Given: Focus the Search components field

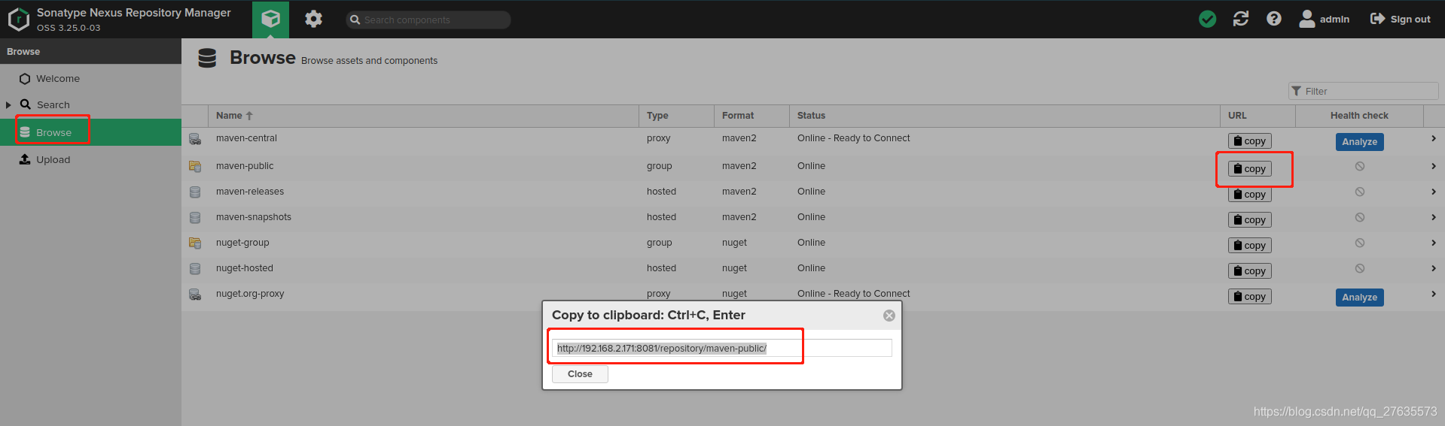Looking at the screenshot, I should tap(428, 20).
